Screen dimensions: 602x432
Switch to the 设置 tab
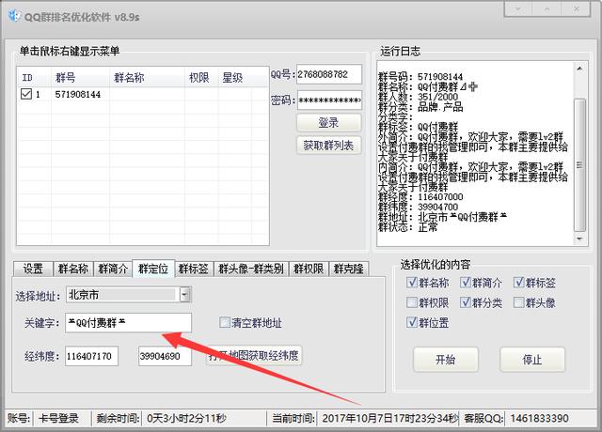coord(33,269)
